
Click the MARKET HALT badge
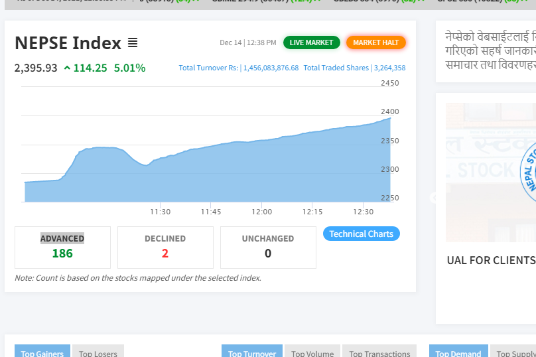click(375, 42)
